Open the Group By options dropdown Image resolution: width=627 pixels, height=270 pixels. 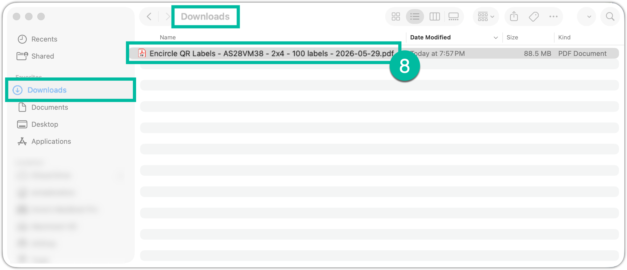(486, 17)
